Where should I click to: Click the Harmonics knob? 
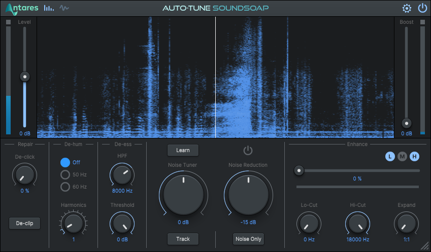pyautogui.click(x=73, y=224)
